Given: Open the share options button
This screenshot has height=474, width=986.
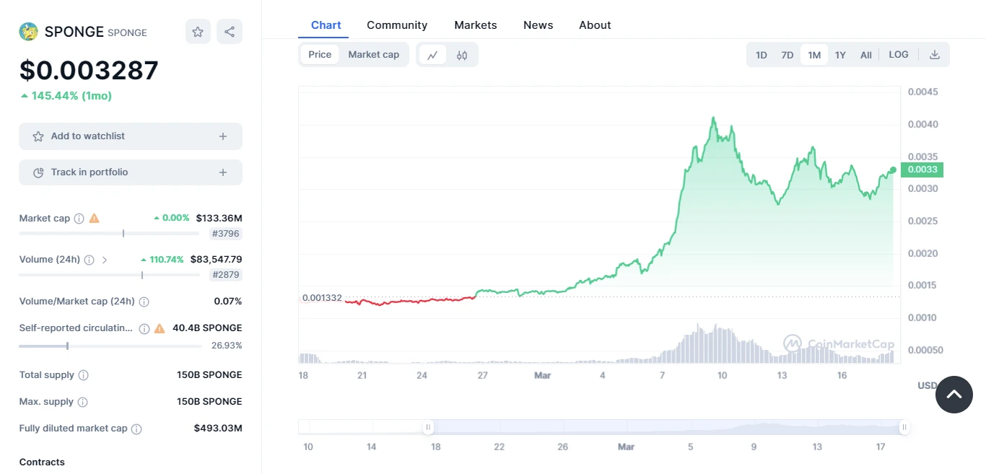Looking at the screenshot, I should click(x=230, y=32).
